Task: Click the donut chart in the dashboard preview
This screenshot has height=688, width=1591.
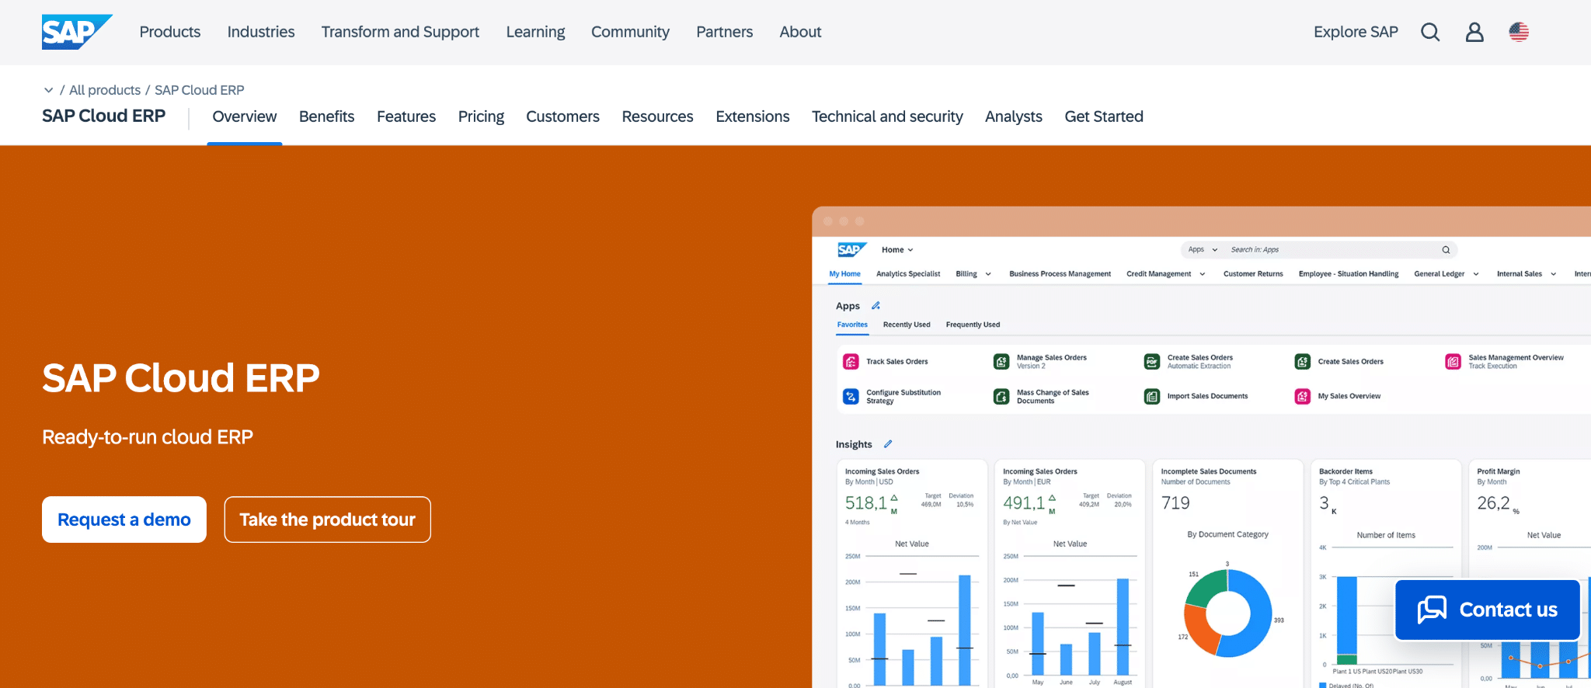Action: click(x=1227, y=613)
